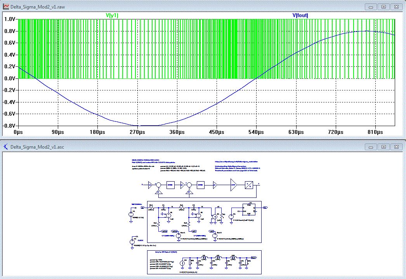Maximize the Delta_Sigma_Mod2_v1.raw waveform window
The width and height of the screenshot is (406, 279).
coord(383,7)
